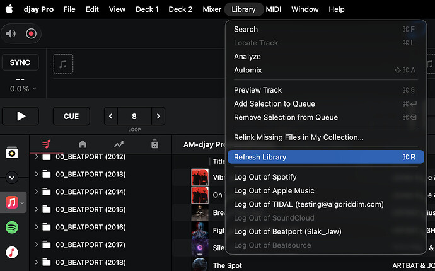The width and height of the screenshot is (435, 271).
Task: Expand the 00_BEATPORT (2013) folder
Action: [x=37, y=174]
